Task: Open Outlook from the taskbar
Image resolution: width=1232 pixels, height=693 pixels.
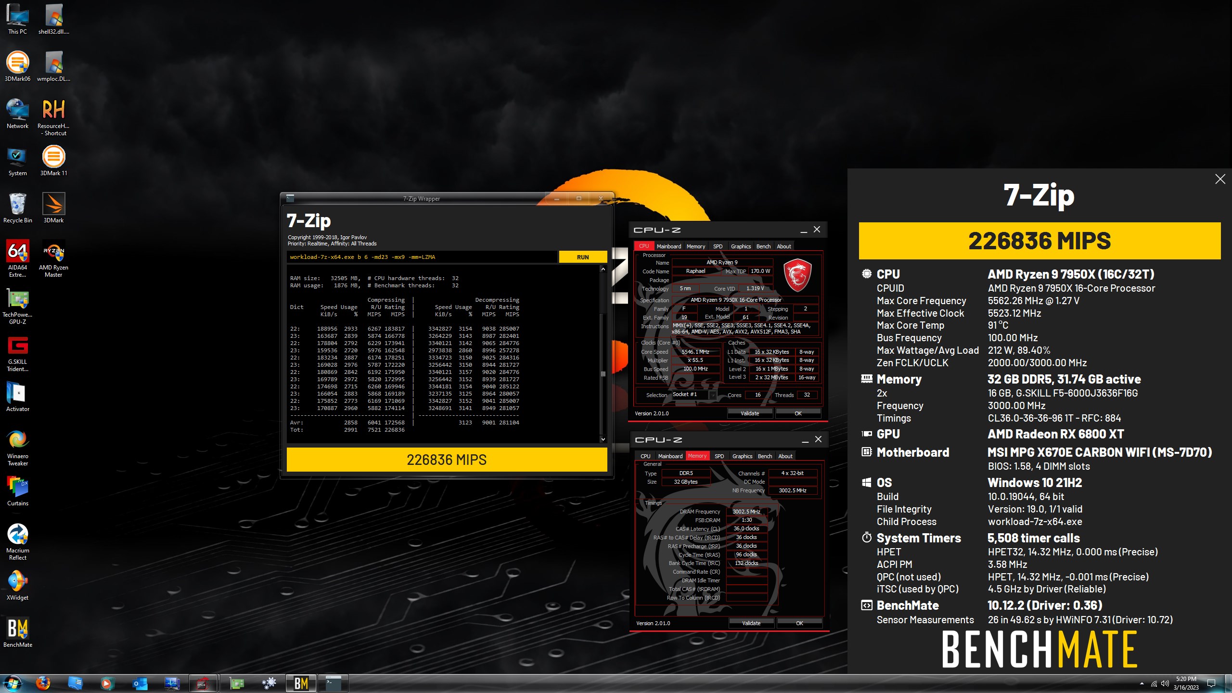Action: [x=140, y=683]
